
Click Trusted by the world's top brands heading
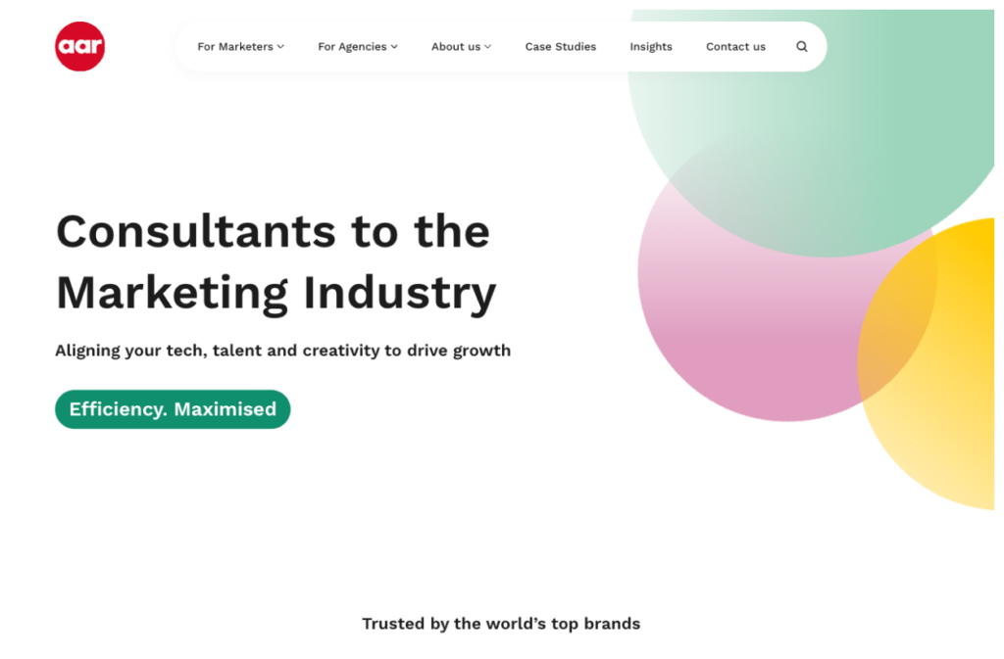[501, 624]
